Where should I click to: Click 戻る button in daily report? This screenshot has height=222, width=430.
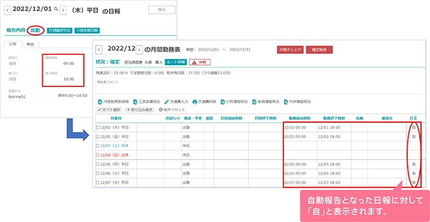(x=162, y=10)
